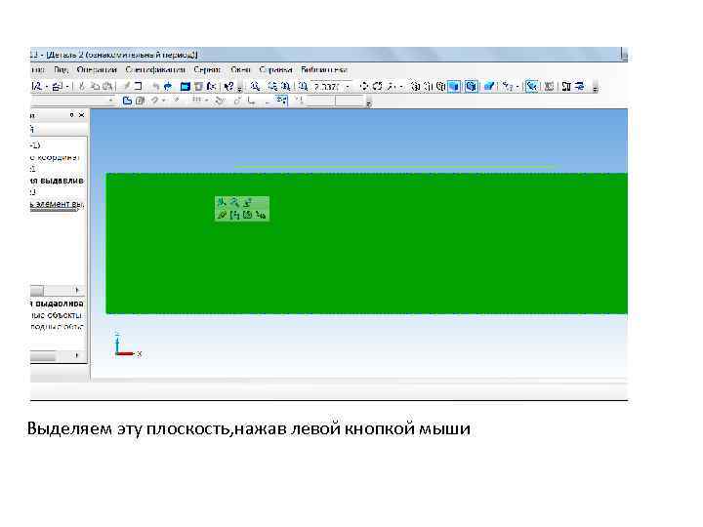Toggle shaded with edges display icon

(x=471, y=86)
